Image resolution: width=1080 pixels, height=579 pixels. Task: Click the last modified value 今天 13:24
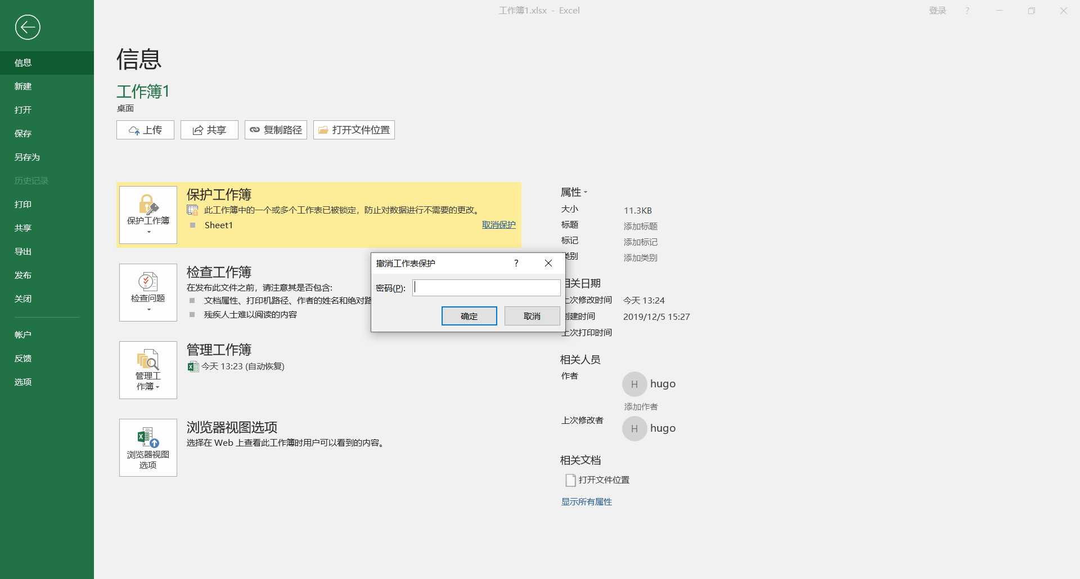pyautogui.click(x=644, y=301)
